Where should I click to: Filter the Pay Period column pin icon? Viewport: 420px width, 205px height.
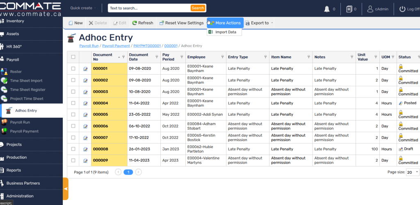pyautogui.click(x=182, y=57)
